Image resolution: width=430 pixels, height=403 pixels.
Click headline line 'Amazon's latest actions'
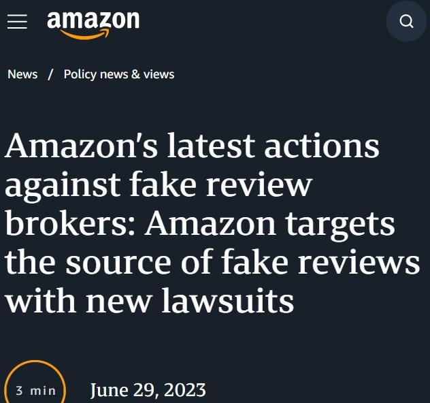click(192, 146)
